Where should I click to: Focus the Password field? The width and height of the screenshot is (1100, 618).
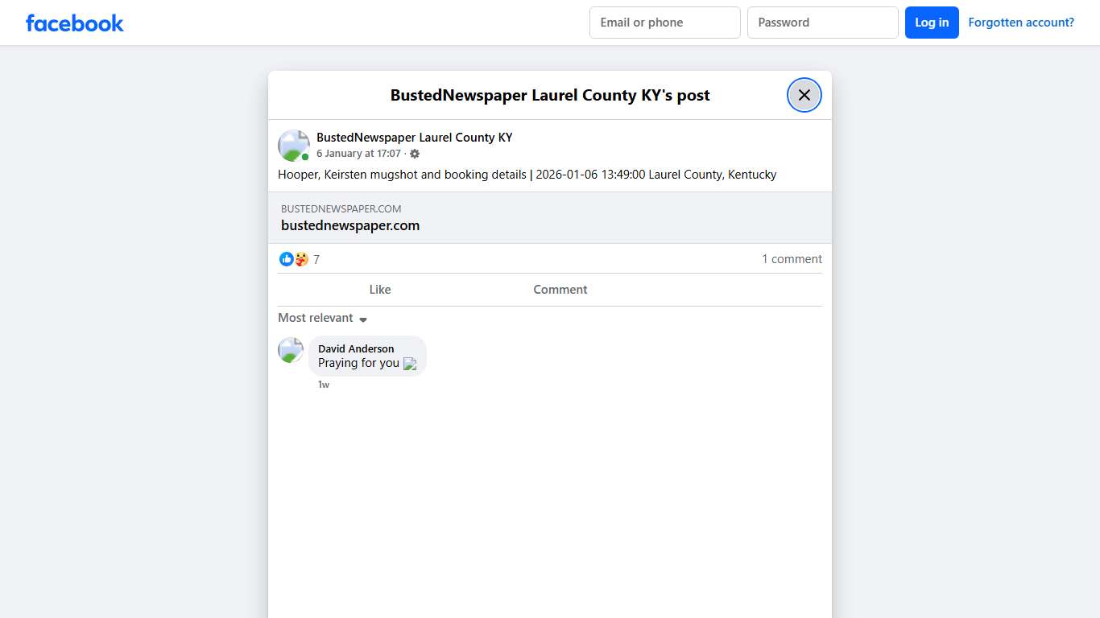[x=822, y=23]
